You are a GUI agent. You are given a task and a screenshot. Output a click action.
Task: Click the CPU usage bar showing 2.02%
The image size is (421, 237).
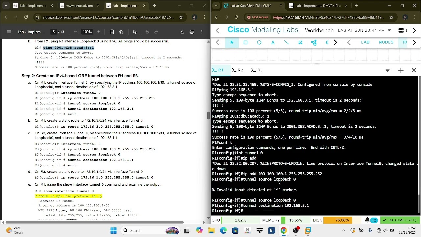[241, 220]
